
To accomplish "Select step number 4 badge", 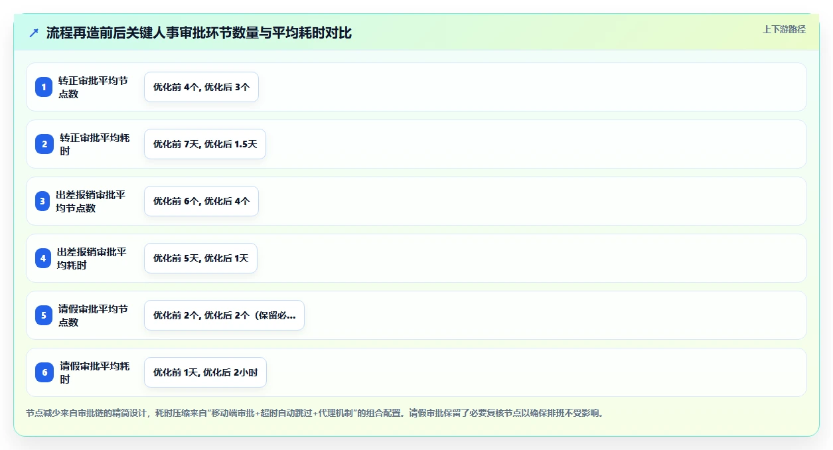I will point(43,258).
